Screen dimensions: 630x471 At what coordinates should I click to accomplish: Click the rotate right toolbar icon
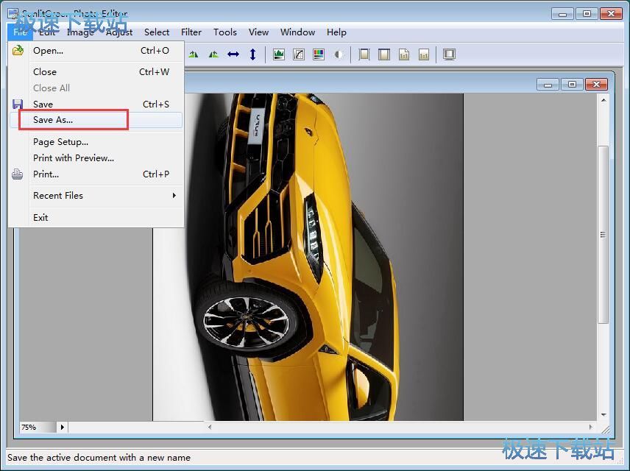194,54
